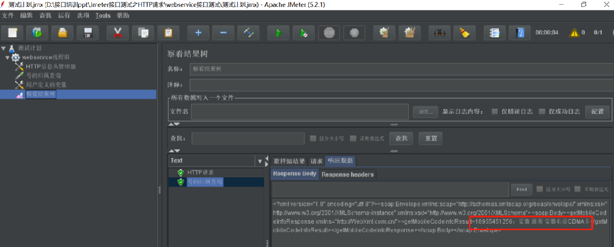Select 号码归属查询 sampler in test plan tree

[43, 76]
